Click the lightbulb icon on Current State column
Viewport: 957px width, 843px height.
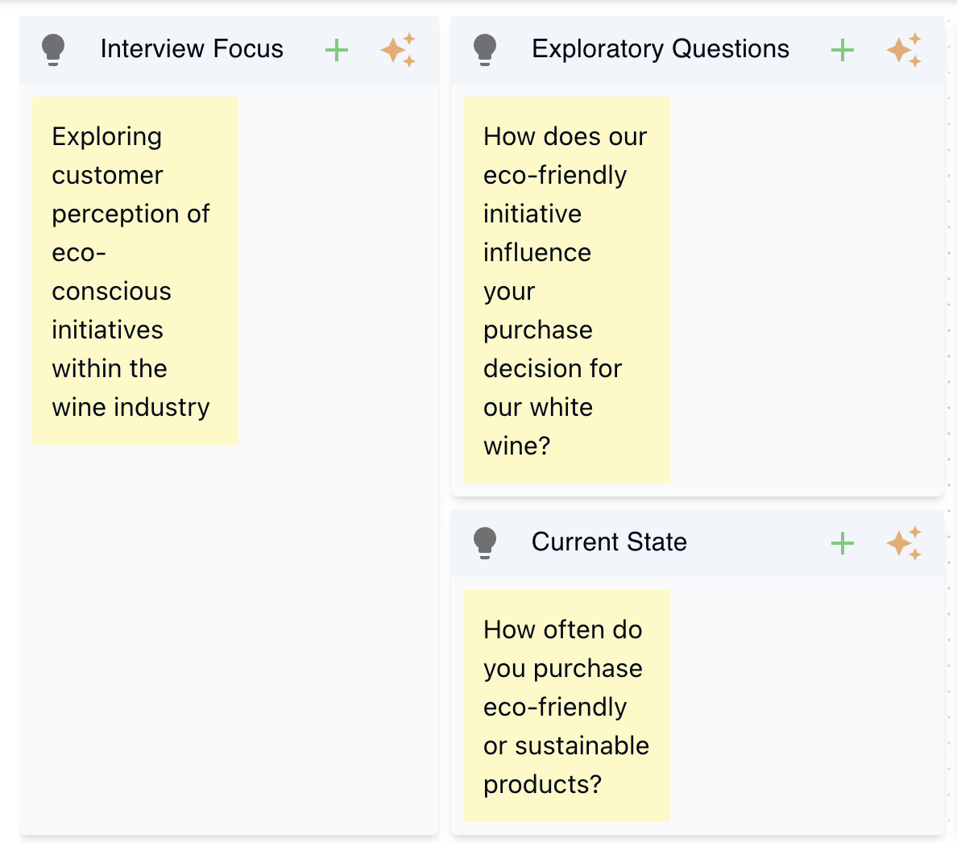point(486,542)
